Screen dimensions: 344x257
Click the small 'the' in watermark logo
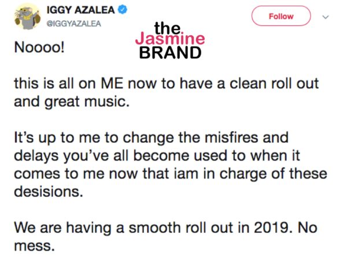168,28
